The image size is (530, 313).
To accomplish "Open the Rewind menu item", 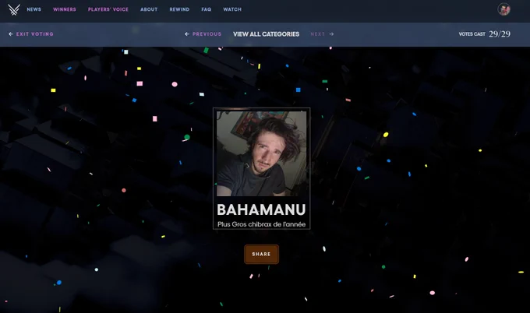I will 179,9.
